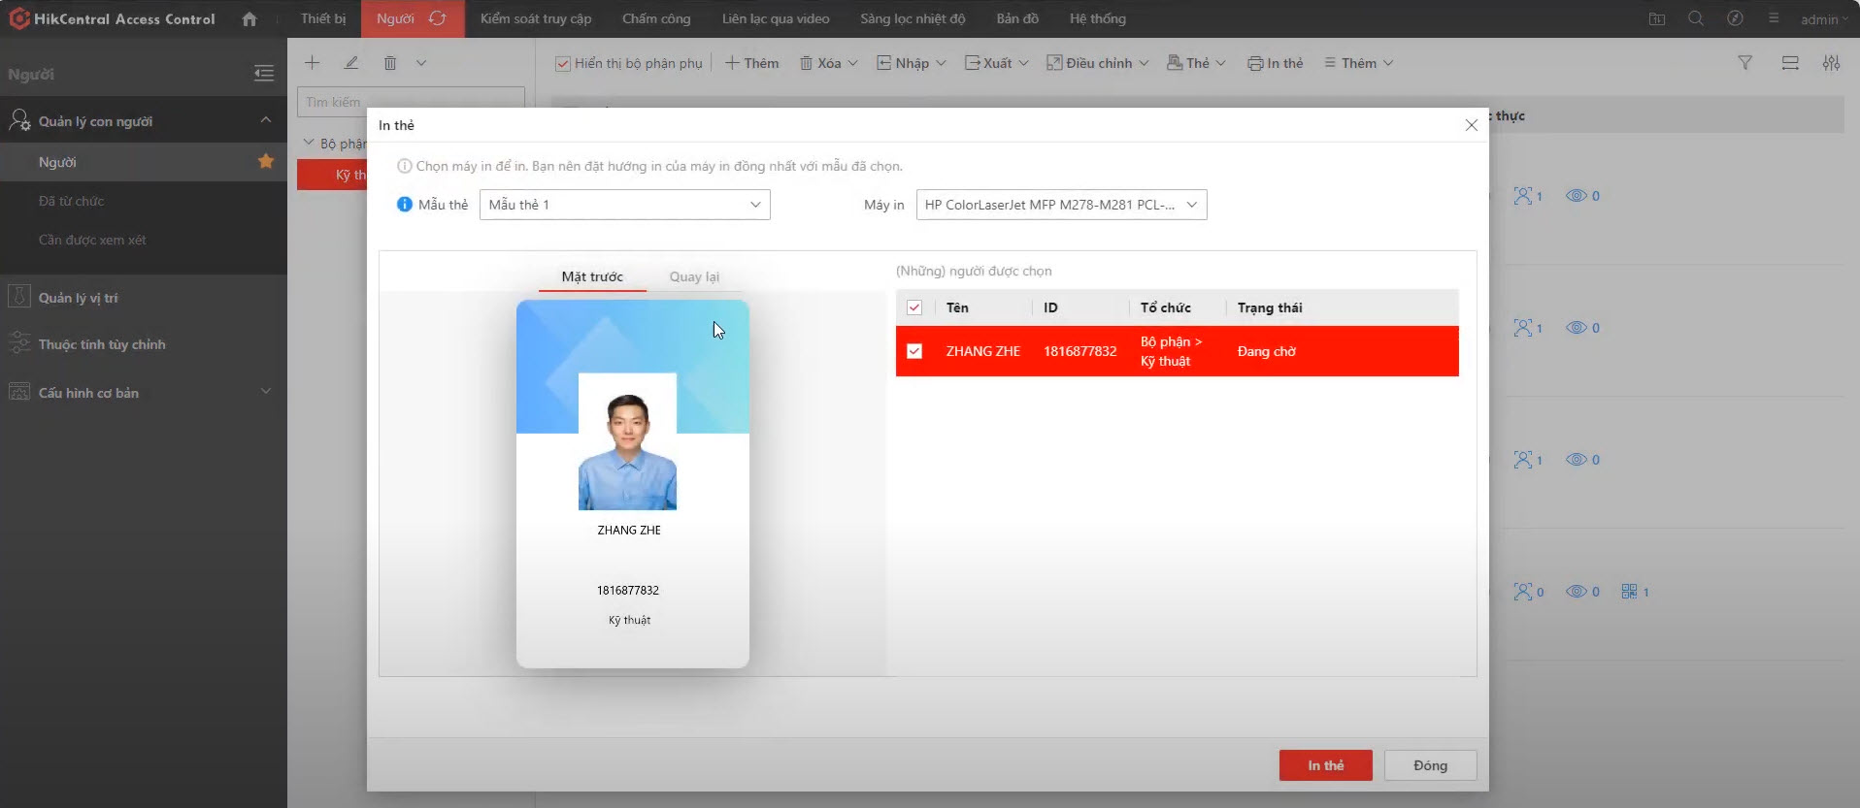
Task: Click the home icon in top bar
Action: pyautogui.click(x=249, y=19)
